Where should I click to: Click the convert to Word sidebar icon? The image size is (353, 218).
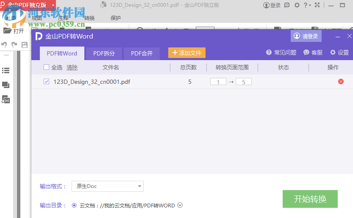click(x=6, y=99)
